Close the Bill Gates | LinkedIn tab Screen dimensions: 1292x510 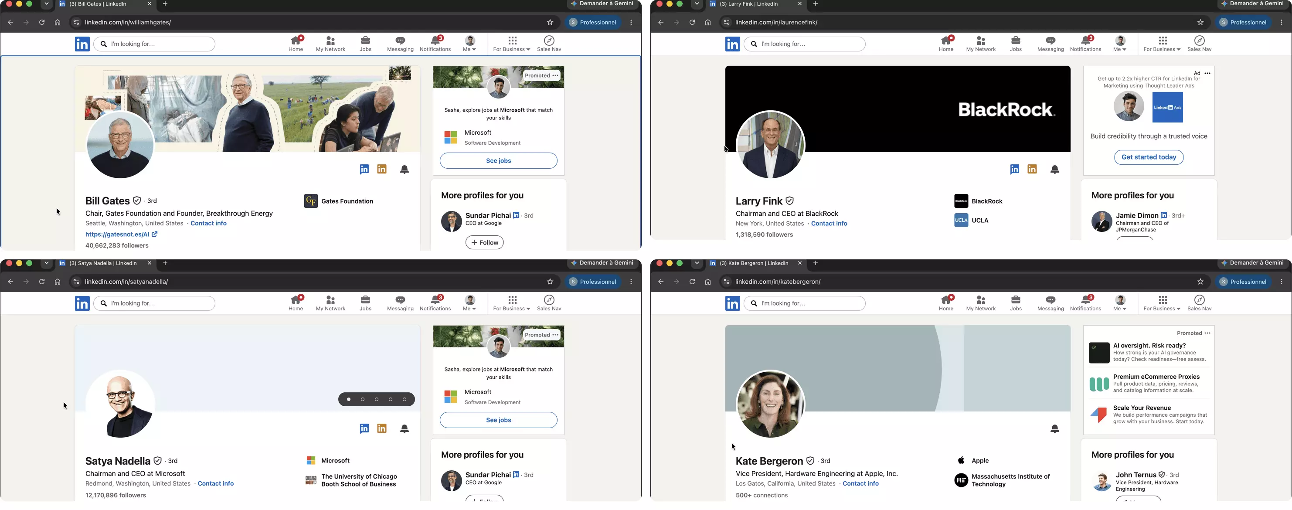(149, 4)
